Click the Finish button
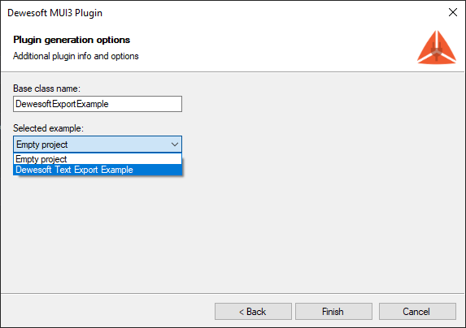 [x=333, y=312]
